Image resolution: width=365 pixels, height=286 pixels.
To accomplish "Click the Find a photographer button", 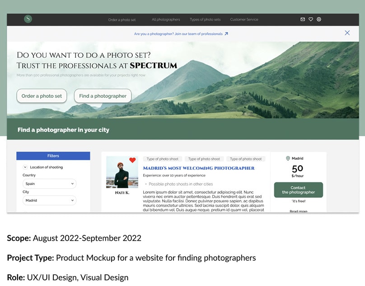I will click(x=103, y=96).
